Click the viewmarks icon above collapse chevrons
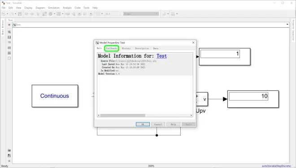 click(x=9, y=155)
